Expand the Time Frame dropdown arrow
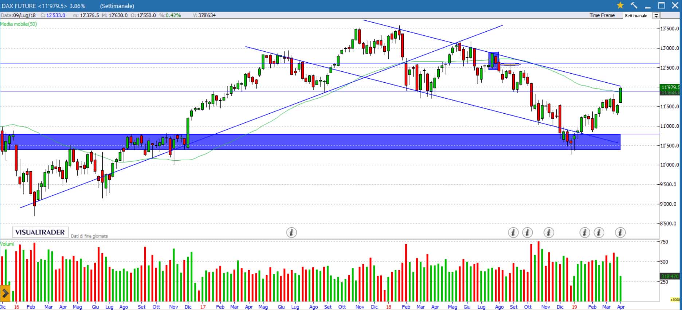682x310 pixels. 656,16
